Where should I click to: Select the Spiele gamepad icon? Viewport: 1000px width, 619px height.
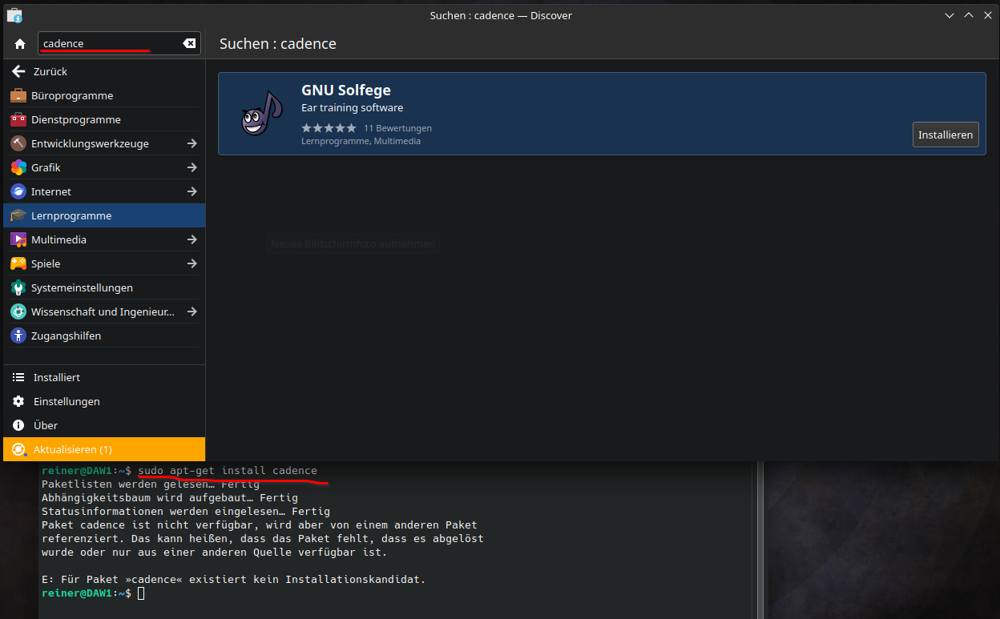18,263
